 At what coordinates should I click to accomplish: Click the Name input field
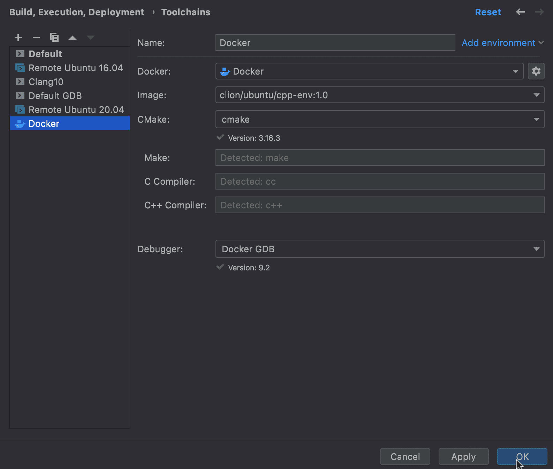(335, 43)
